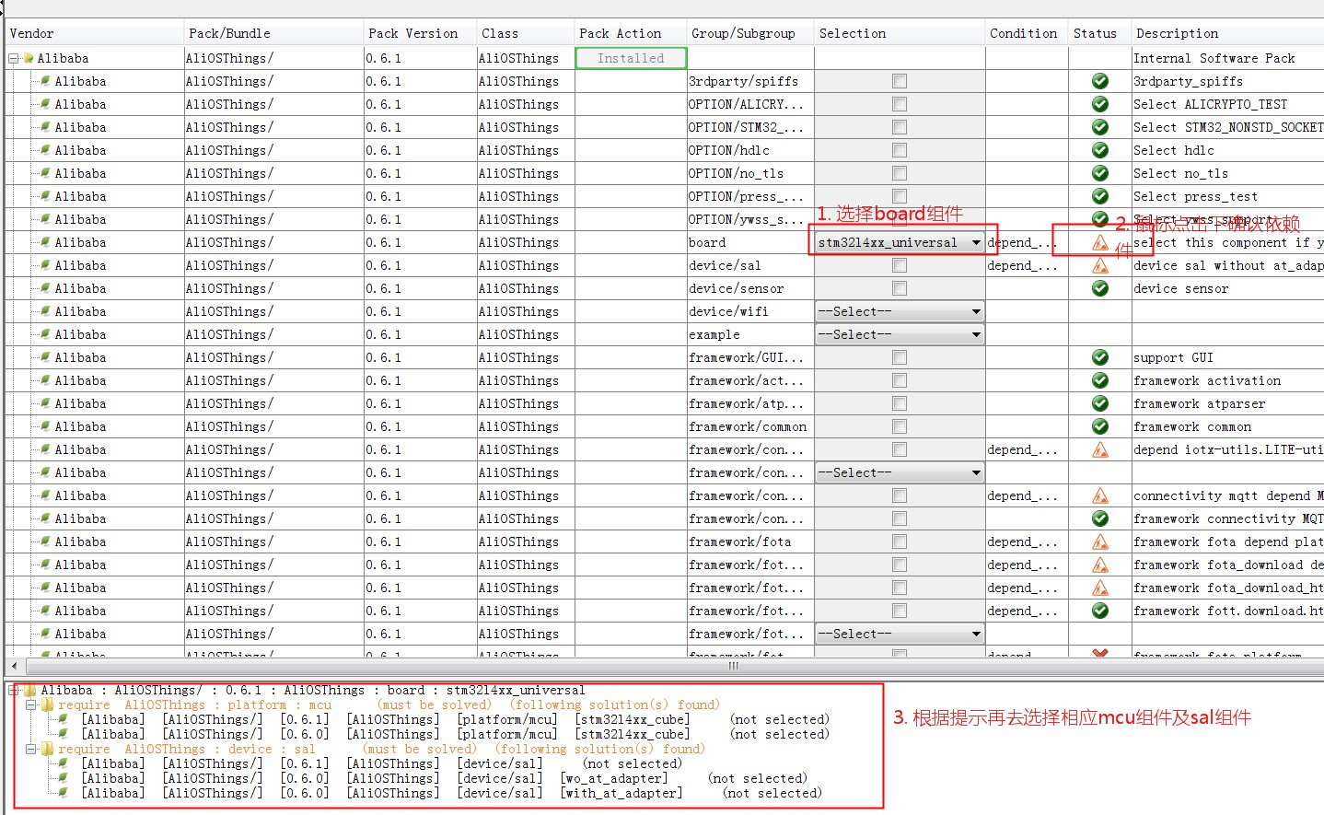
Task: Collapse the 'require device : sal' node
Action: click(30, 749)
